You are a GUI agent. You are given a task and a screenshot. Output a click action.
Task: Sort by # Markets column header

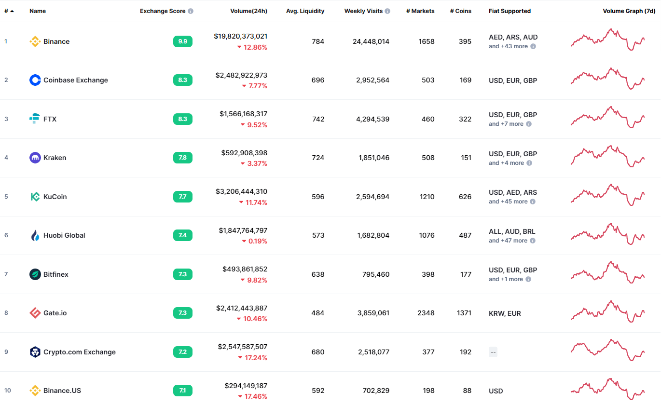(x=420, y=11)
